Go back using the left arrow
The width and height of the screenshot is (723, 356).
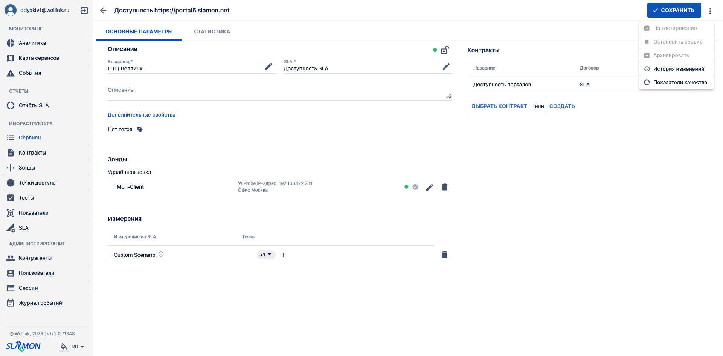103,10
